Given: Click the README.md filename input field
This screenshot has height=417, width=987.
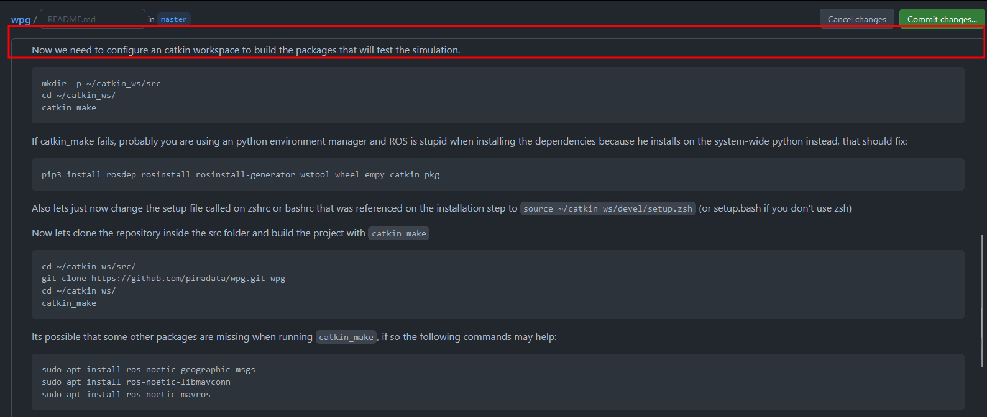Looking at the screenshot, I should click(x=92, y=18).
